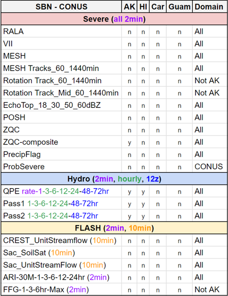Click the EchoTop_18_30_50_60dBZ cell
Screen dimensions: 228x296
click(61, 105)
